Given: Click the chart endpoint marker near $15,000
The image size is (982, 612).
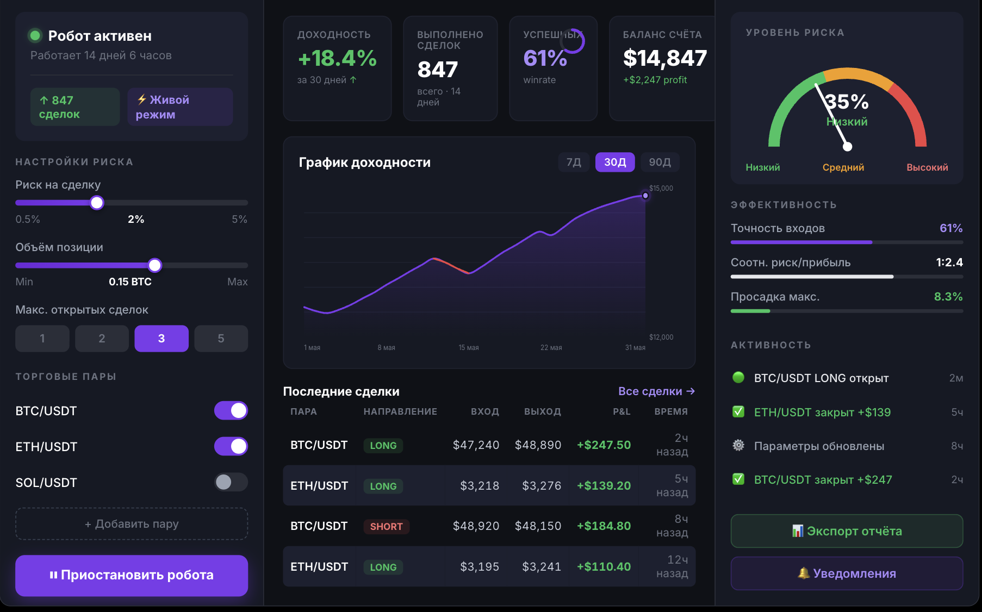Looking at the screenshot, I should [x=645, y=196].
